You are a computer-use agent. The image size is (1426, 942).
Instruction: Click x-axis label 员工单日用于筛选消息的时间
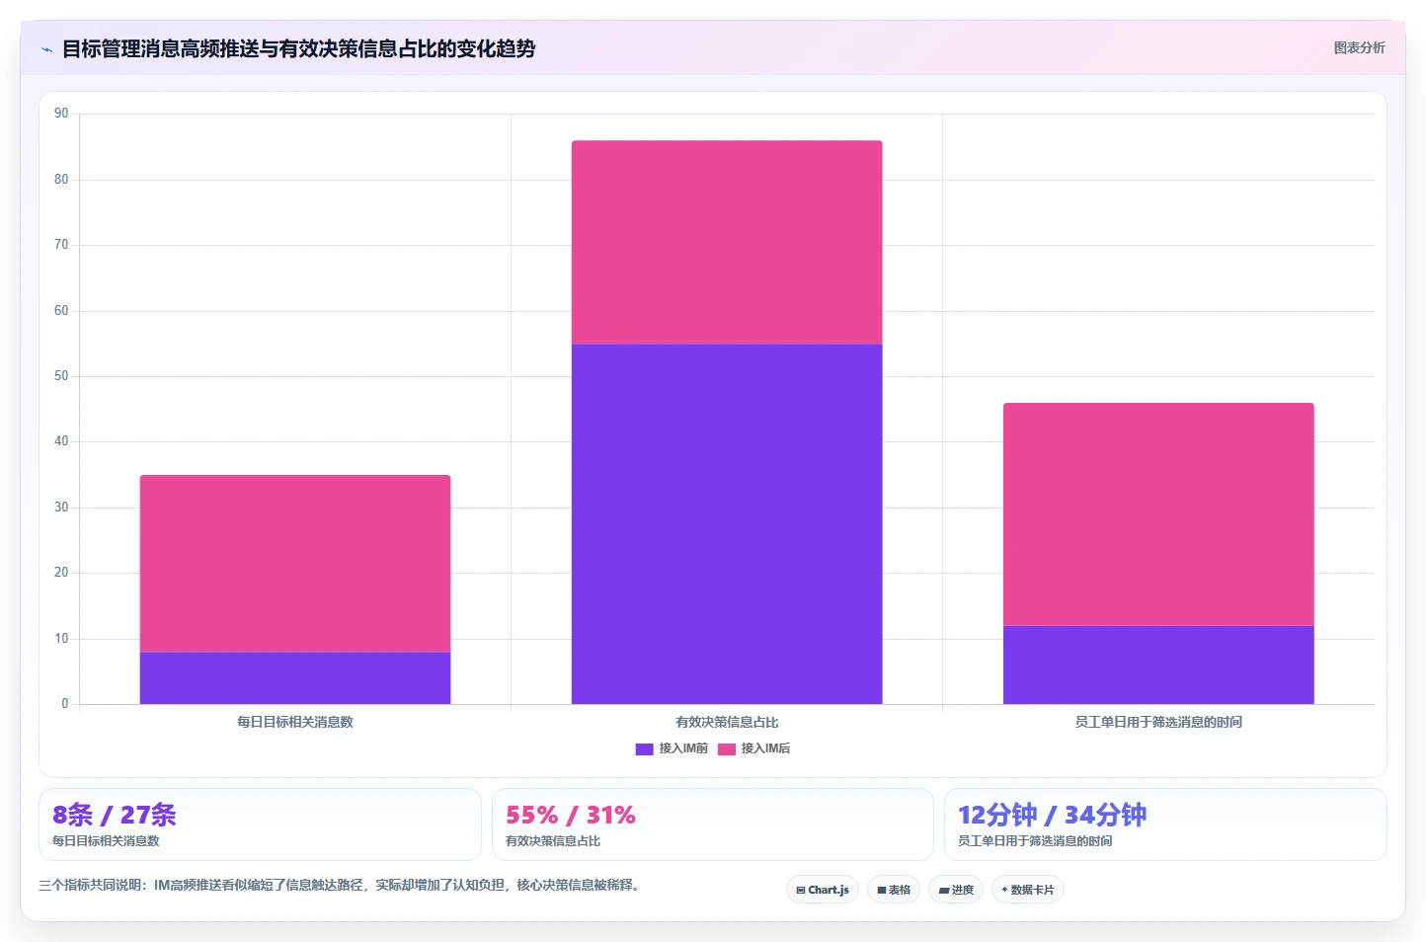(x=1158, y=722)
